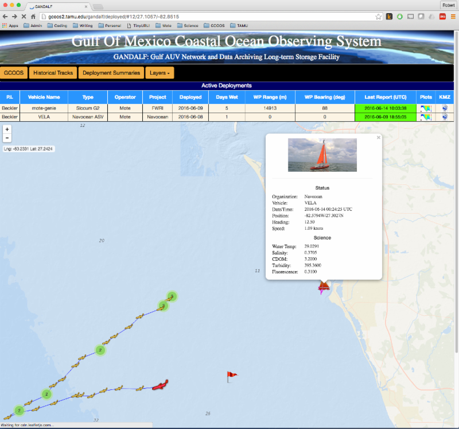Select the red glider icon on map
The width and height of the screenshot is (459, 429).
[x=160, y=385]
